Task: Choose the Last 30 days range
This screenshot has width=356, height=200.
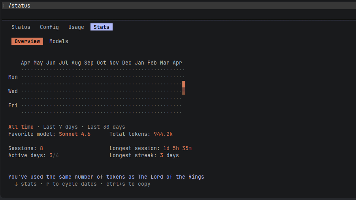Action: click(106, 127)
